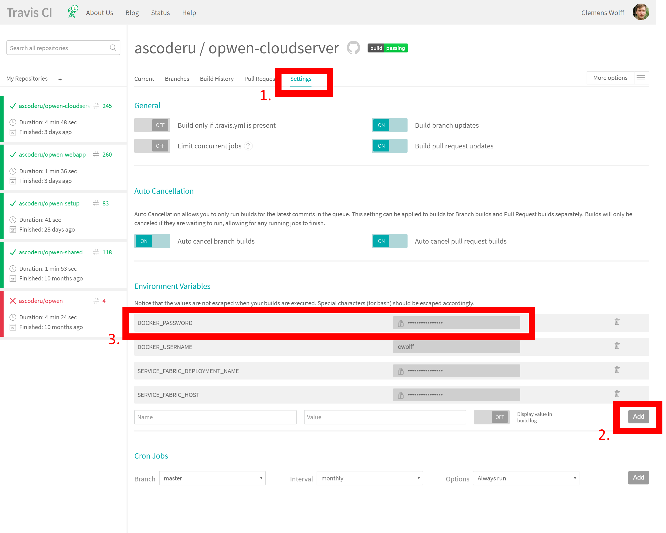
Task: Change the Interval dropdown from monthly
Action: [369, 478]
